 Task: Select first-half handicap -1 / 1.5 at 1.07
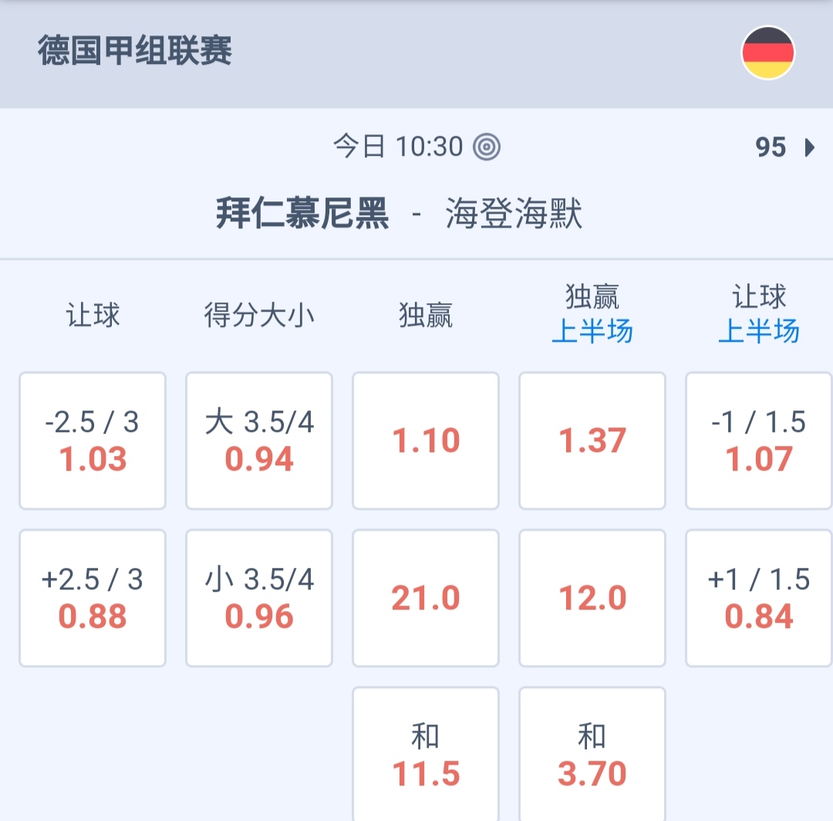[759, 441]
